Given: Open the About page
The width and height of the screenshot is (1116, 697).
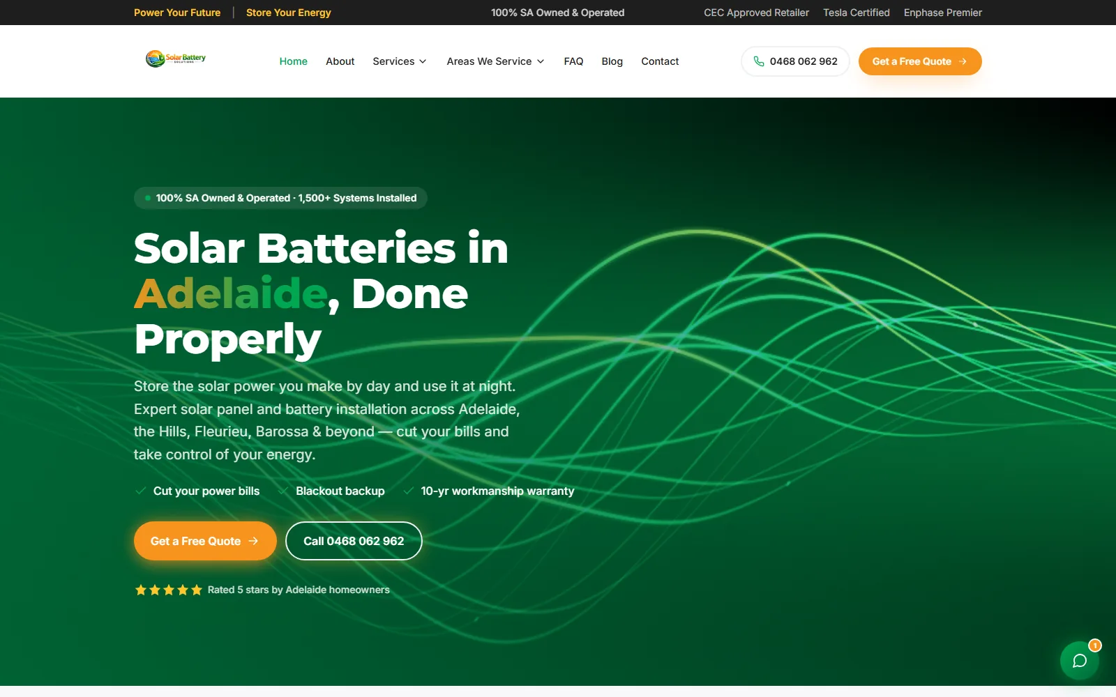Looking at the screenshot, I should pos(340,61).
